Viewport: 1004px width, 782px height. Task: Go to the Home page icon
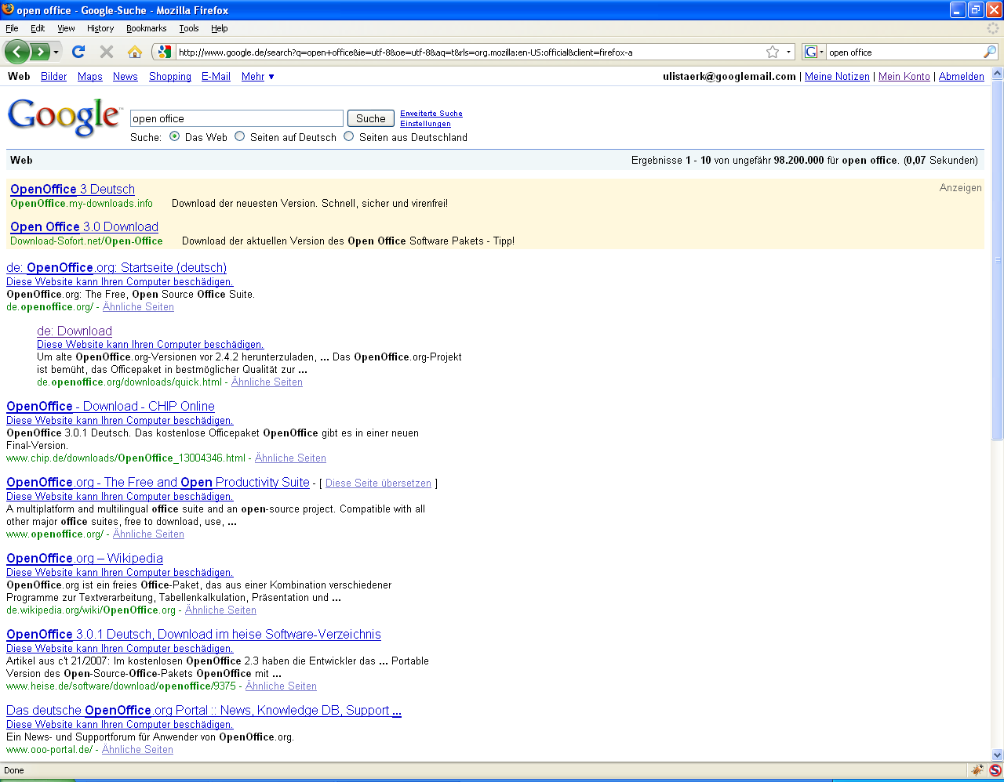(135, 52)
